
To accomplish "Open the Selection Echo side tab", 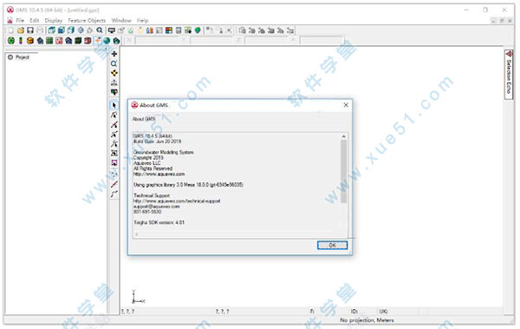I will (509, 74).
